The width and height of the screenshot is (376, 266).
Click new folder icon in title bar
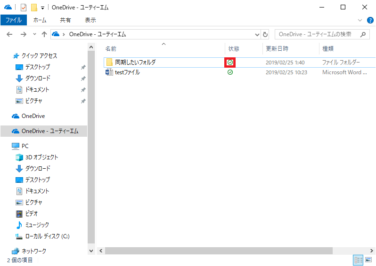click(34, 8)
